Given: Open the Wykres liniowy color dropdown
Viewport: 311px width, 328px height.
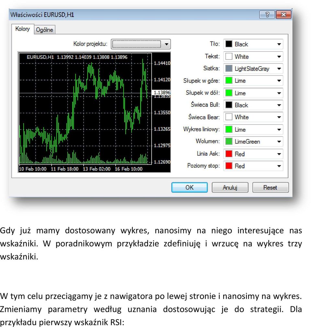Looking at the screenshot, I should [253, 129].
